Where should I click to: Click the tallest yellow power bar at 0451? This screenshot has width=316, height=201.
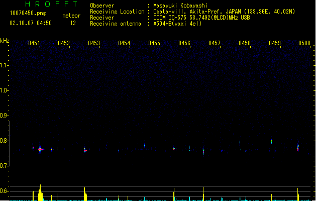pyautogui.click(x=41, y=193)
